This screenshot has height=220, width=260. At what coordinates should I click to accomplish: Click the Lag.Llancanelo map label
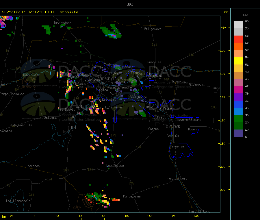[x=18, y=201]
